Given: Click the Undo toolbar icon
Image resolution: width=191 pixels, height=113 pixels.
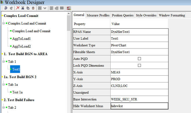Looking at the screenshot, I should pyautogui.click(x=6, y=8).
